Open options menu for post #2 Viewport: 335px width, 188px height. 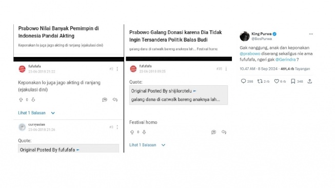coord(117,69)
